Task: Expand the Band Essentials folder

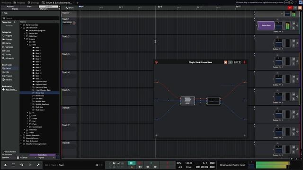Action: tap(21, 25)
